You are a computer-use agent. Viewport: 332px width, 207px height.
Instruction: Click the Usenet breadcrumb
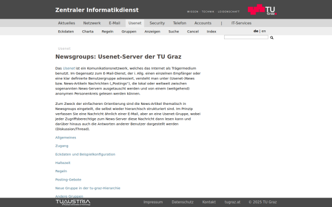[x=64, y=49]
